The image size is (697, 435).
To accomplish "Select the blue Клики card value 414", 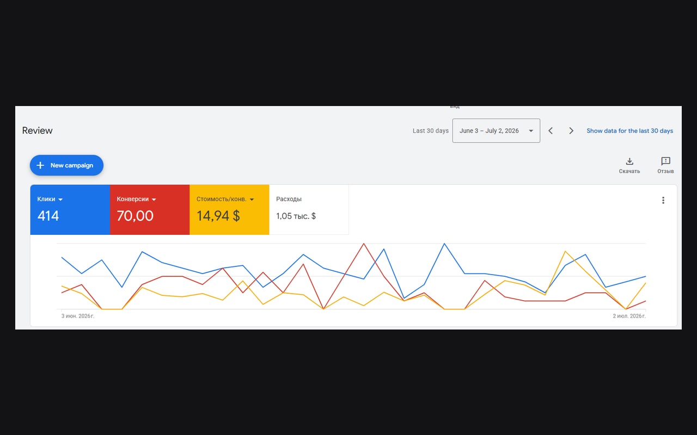I will pos(48,216).
